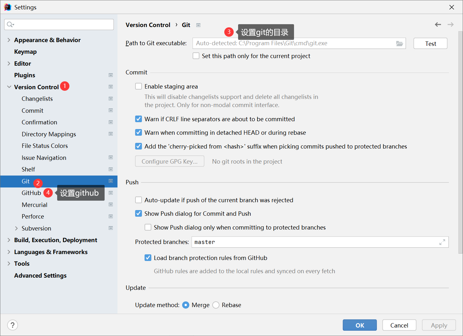Click project-level icon next to Git breadcrumb
Viewport: 463px width, 336px height.
point(198,25)
